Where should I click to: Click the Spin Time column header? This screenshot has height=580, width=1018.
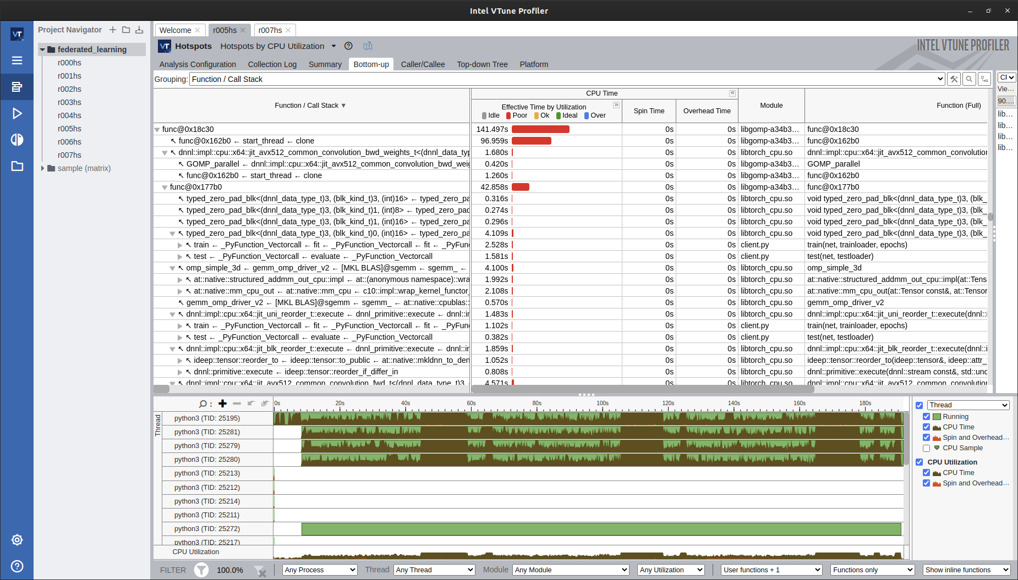pos(649,111)
